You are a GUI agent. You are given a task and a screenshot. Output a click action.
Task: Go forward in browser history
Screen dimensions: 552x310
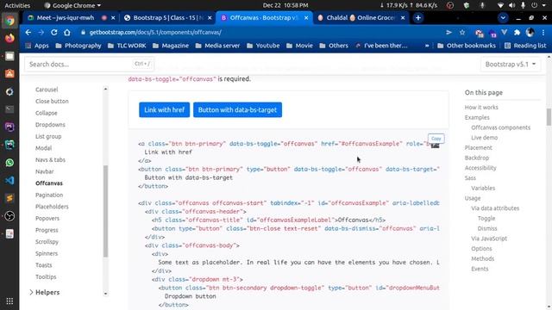pos(41,33)
